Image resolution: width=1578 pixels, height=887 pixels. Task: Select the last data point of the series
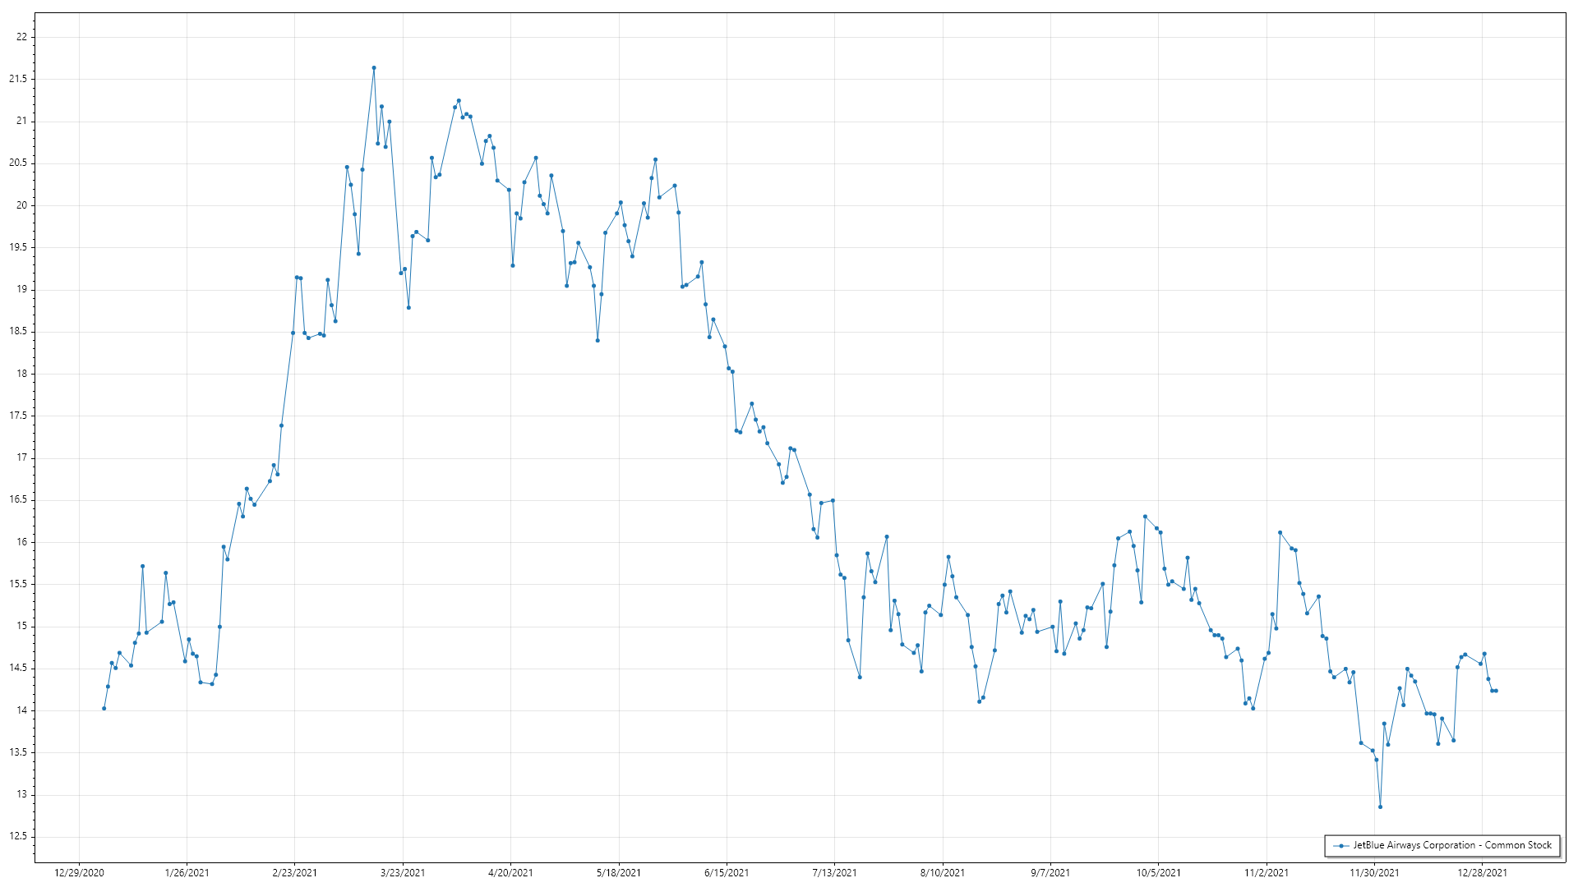1496,691
